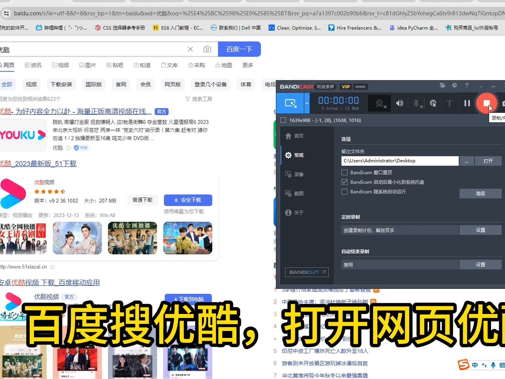Screen dimensions: 505x379
Task: Switch to Baidu 图片 tab
Action: [87, 65]
